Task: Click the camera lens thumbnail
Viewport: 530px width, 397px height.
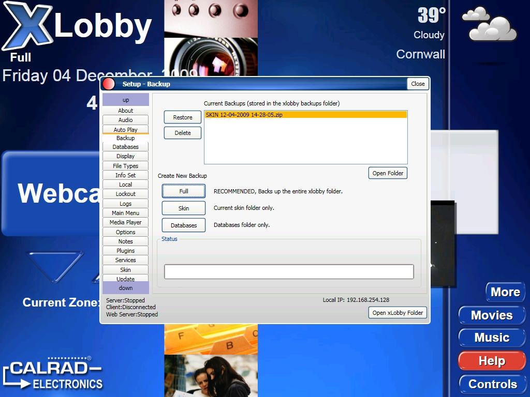Action: tap(211, 57)
